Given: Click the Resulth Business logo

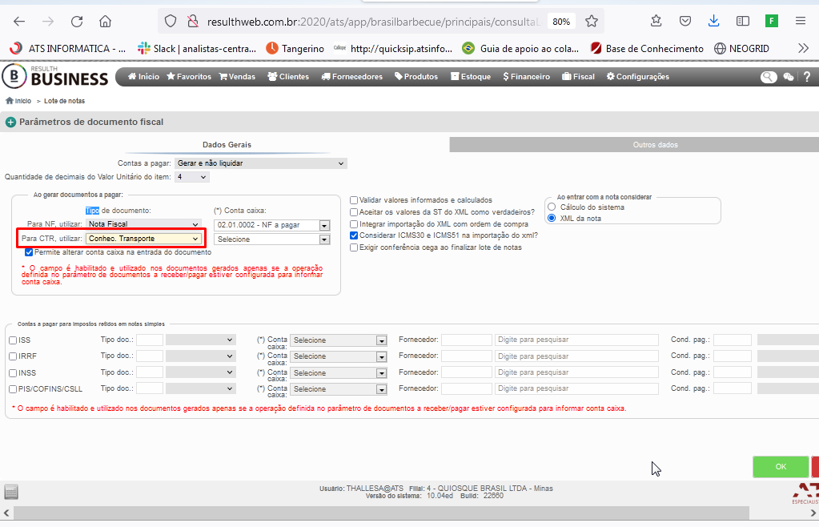Looking at the screenshot, I should tap(55, 76).
